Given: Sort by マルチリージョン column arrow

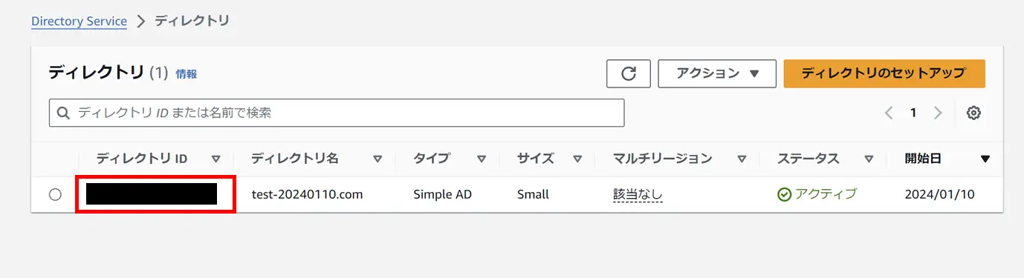Looking at the screenshot, I should [x=742, y=159].
